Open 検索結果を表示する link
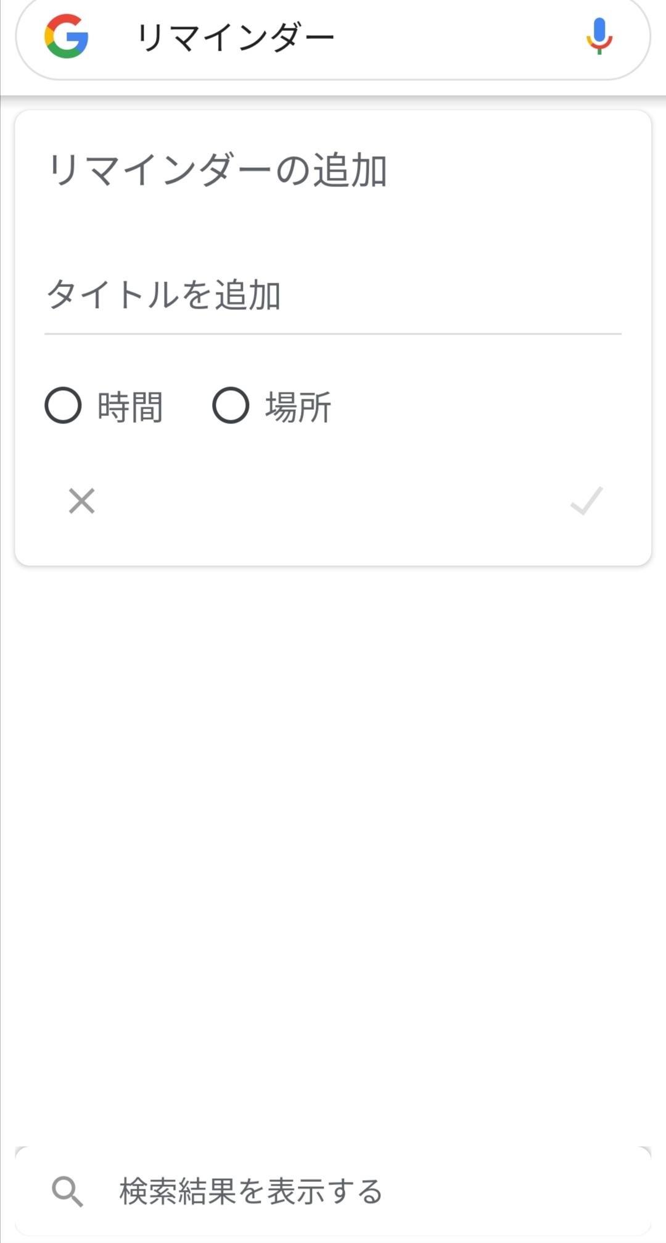This screenshot has height=1243, width=666. (251, 1191)
